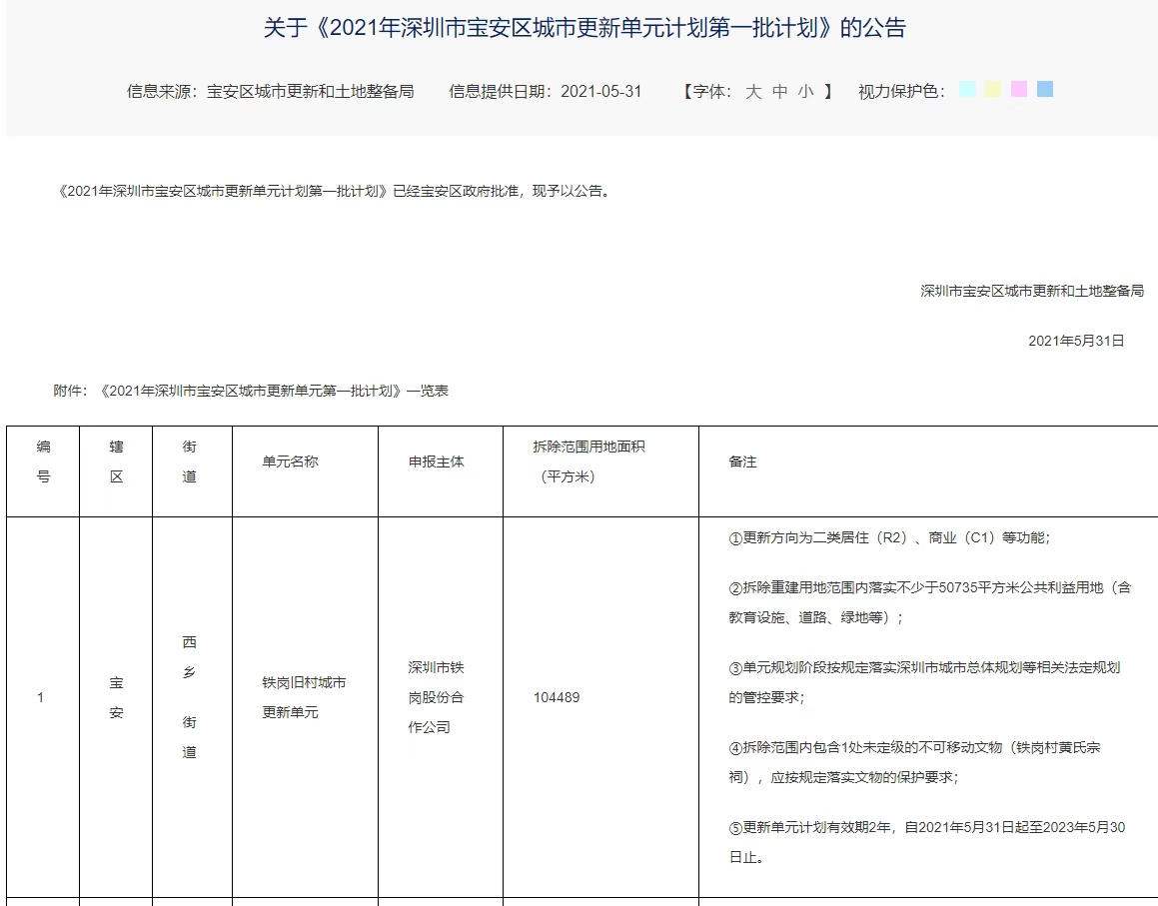Click cell 铁岗旧村城市更新单元
This screenshot has height=906, width=1158.
pos(305,697)
